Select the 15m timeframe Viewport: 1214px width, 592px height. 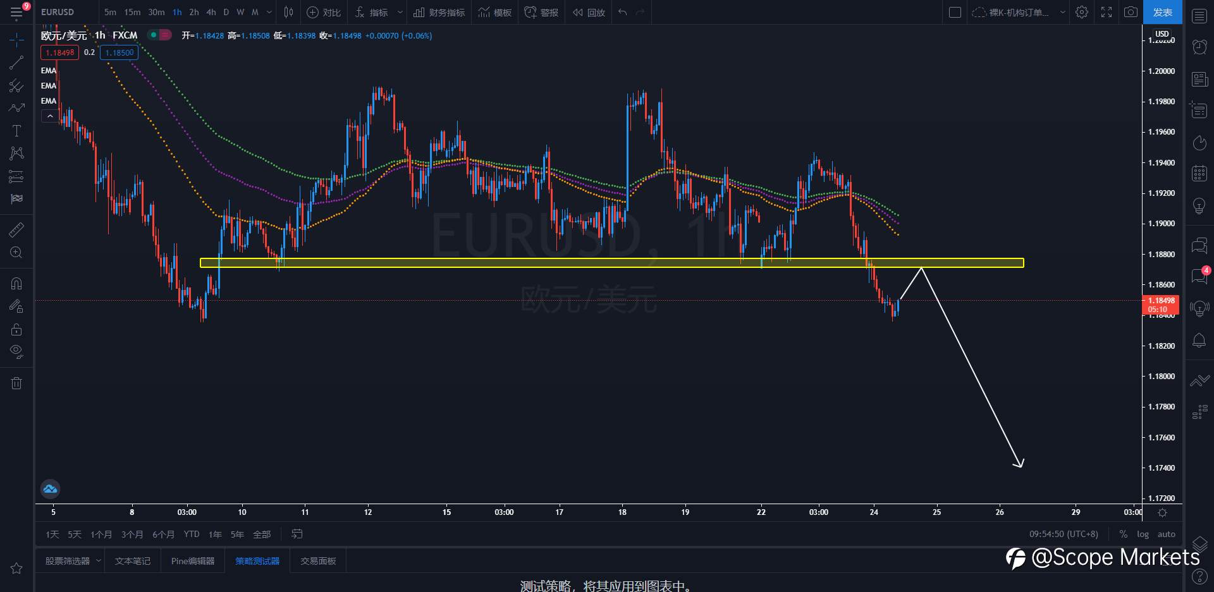pos(132,12)
